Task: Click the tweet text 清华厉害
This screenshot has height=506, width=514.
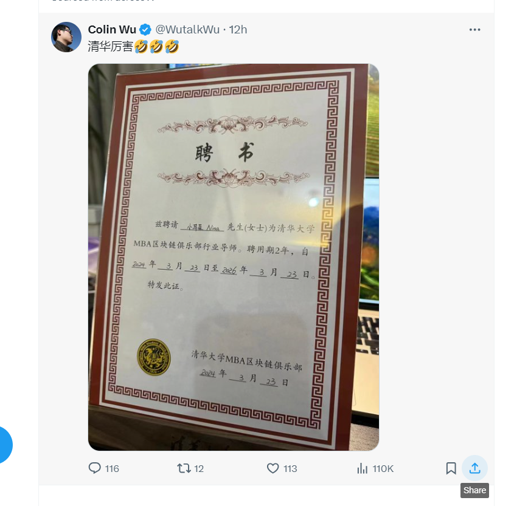Action: 110,47
